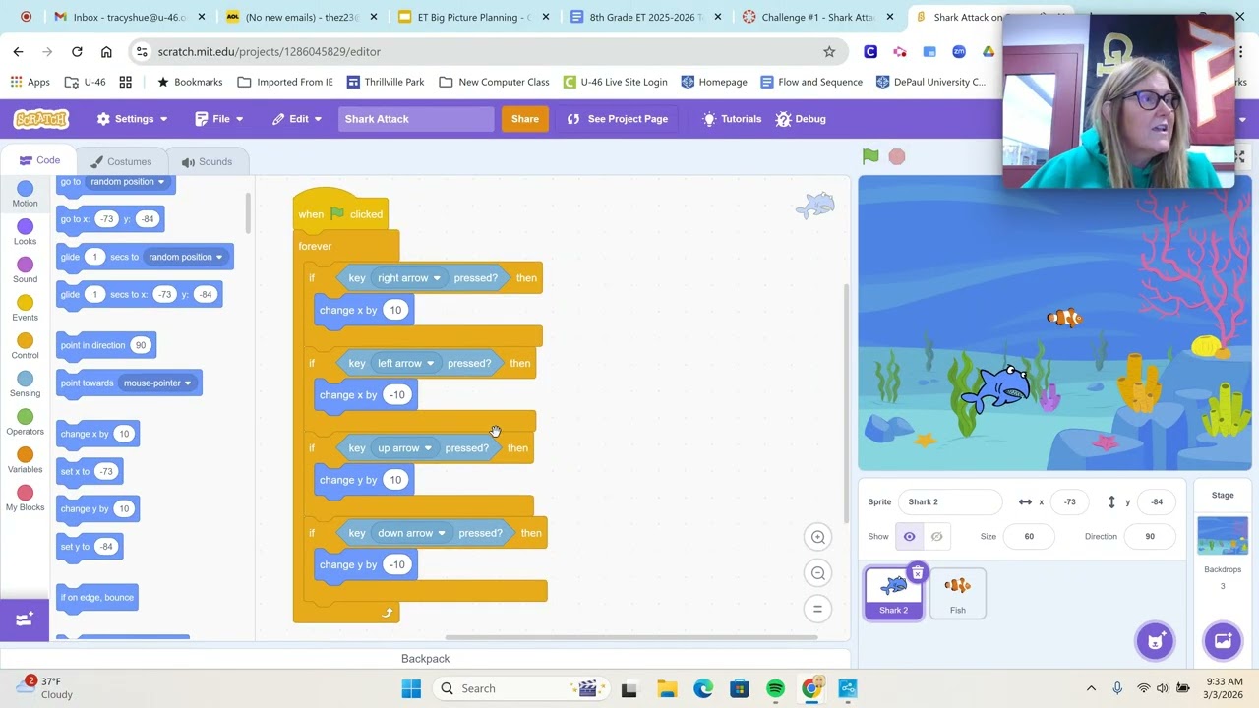Click the block palette vertical scrollbar
This screenshot has width=1259, height=708.
(x=249, y=212)
